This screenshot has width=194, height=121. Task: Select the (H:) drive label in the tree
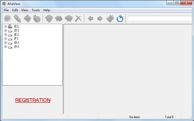(x=16, y=47)
